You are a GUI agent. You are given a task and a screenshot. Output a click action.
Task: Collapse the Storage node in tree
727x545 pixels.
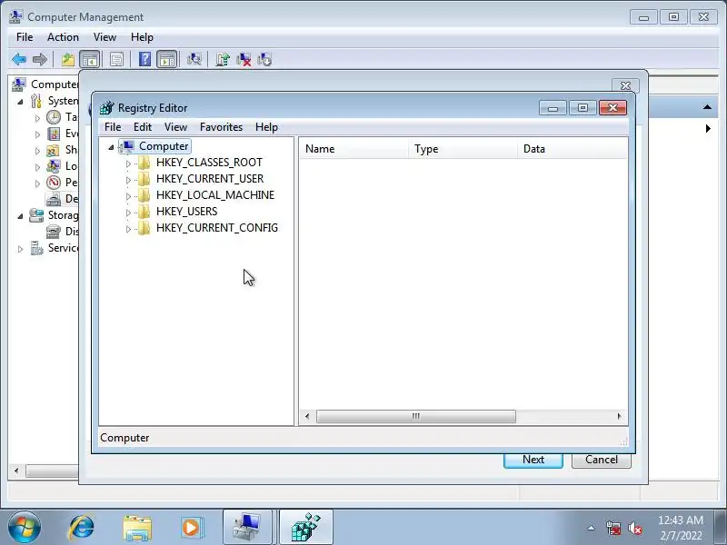[x=20, y=216]
